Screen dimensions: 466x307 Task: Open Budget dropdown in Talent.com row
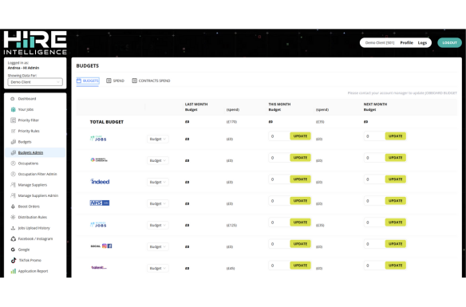pyautogui.click(x=157, y=269)
